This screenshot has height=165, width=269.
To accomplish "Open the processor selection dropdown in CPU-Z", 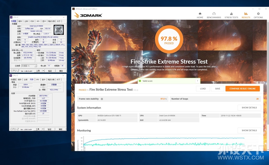I will click(29, 66).
